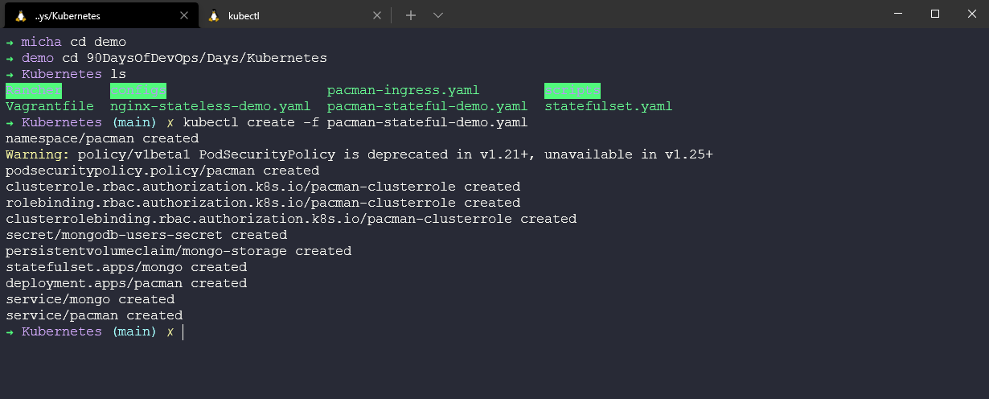Close the terminal window
The width and height of the screenshot is (989, 399).
pyautogui.click(x=971, y=14)
